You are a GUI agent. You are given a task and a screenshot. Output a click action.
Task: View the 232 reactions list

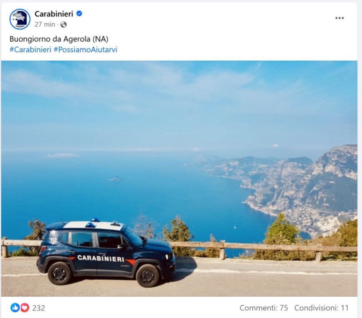[39, 308]
